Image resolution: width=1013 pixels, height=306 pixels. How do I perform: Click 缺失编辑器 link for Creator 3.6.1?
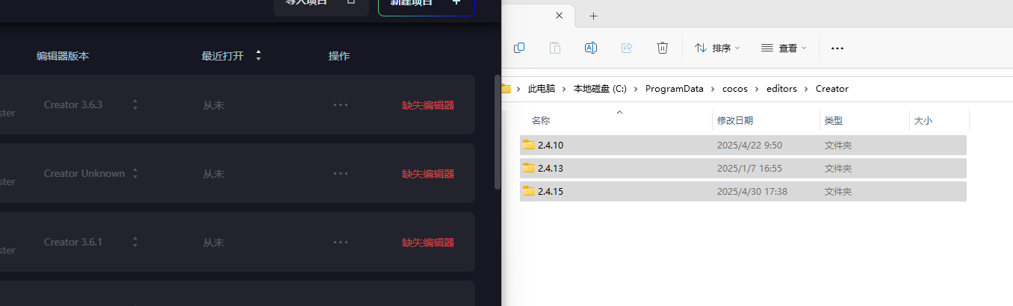[x=428, y=243]
